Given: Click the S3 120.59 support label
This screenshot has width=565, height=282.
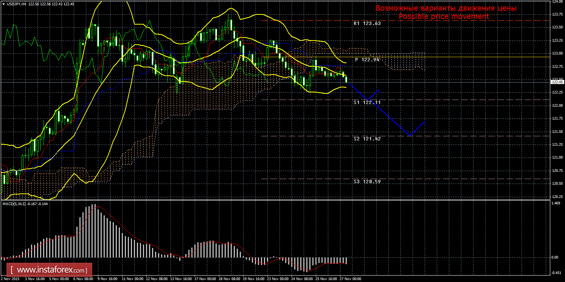Looking at the screenshot, I should tap(366, 182).
